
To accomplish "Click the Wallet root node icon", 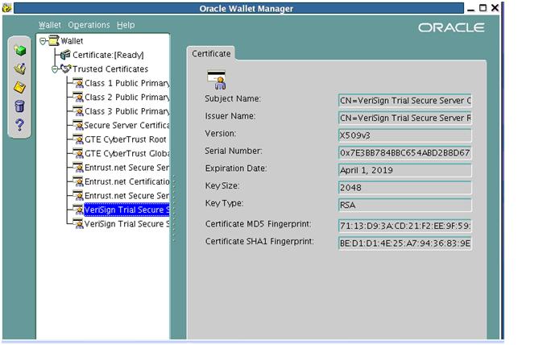I will click(53, 40).
